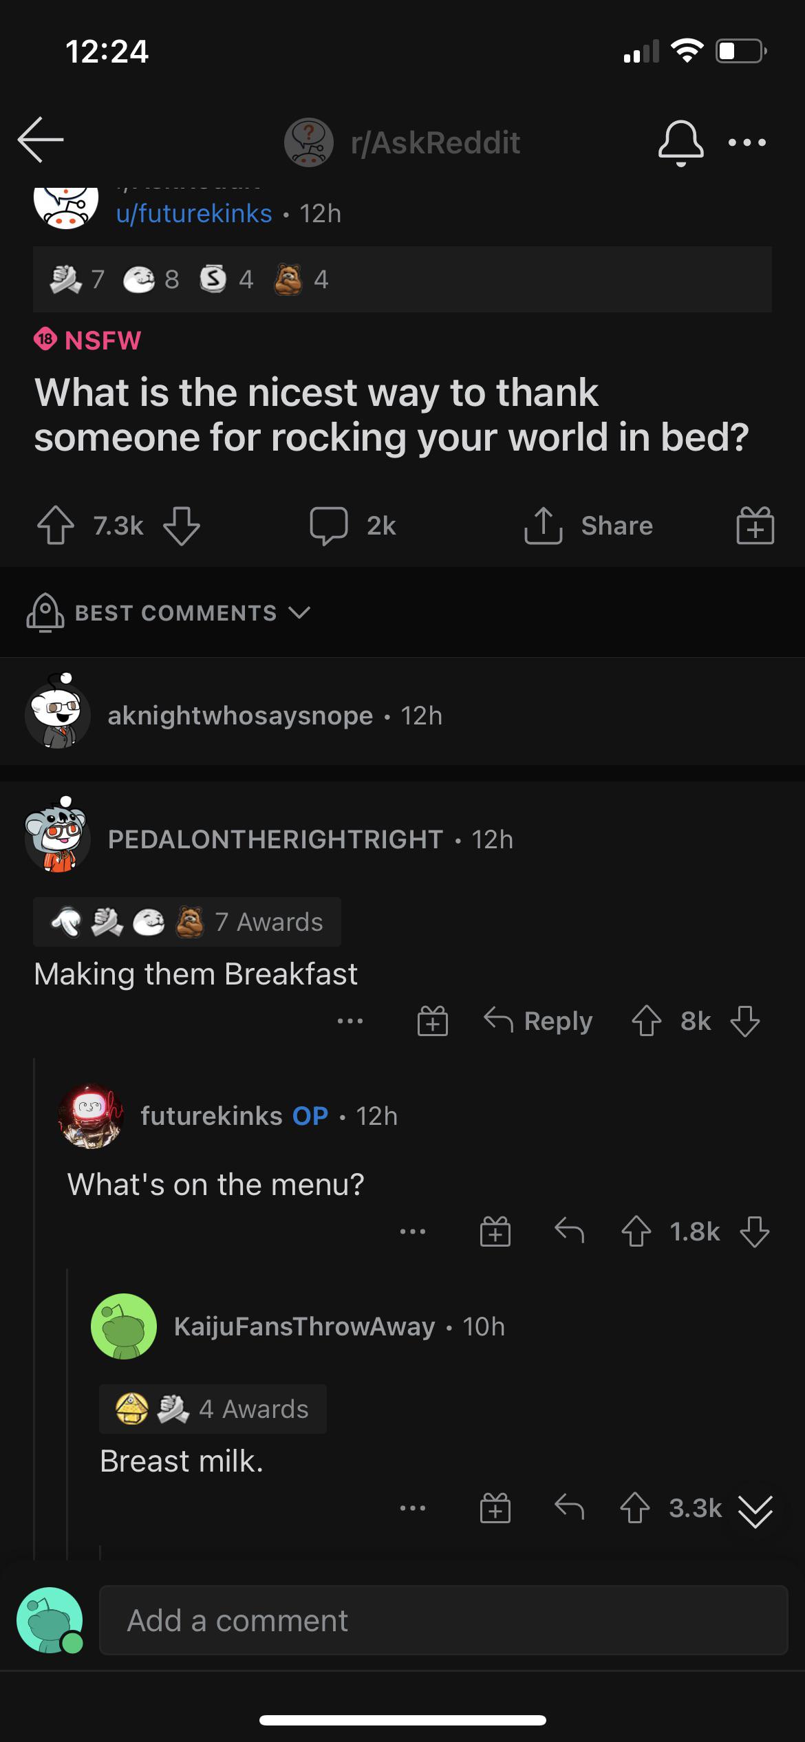Open u/futurekinks profile link
This screenshot has height=1742, width=805.
click(x=194, y=213)
